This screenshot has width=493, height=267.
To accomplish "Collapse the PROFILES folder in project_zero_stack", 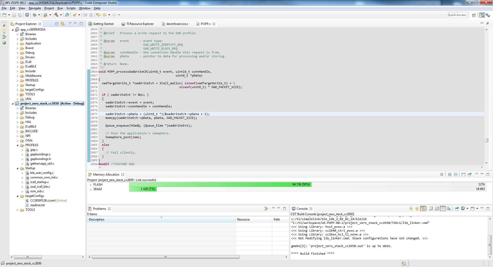I will click(18, 145).
